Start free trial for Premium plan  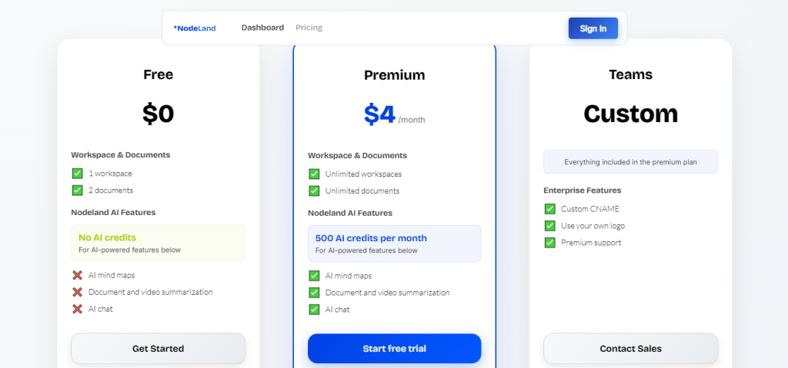coord(394,349)
